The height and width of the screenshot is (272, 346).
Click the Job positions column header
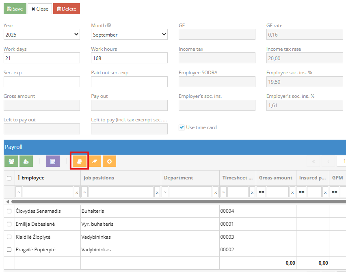99,178
